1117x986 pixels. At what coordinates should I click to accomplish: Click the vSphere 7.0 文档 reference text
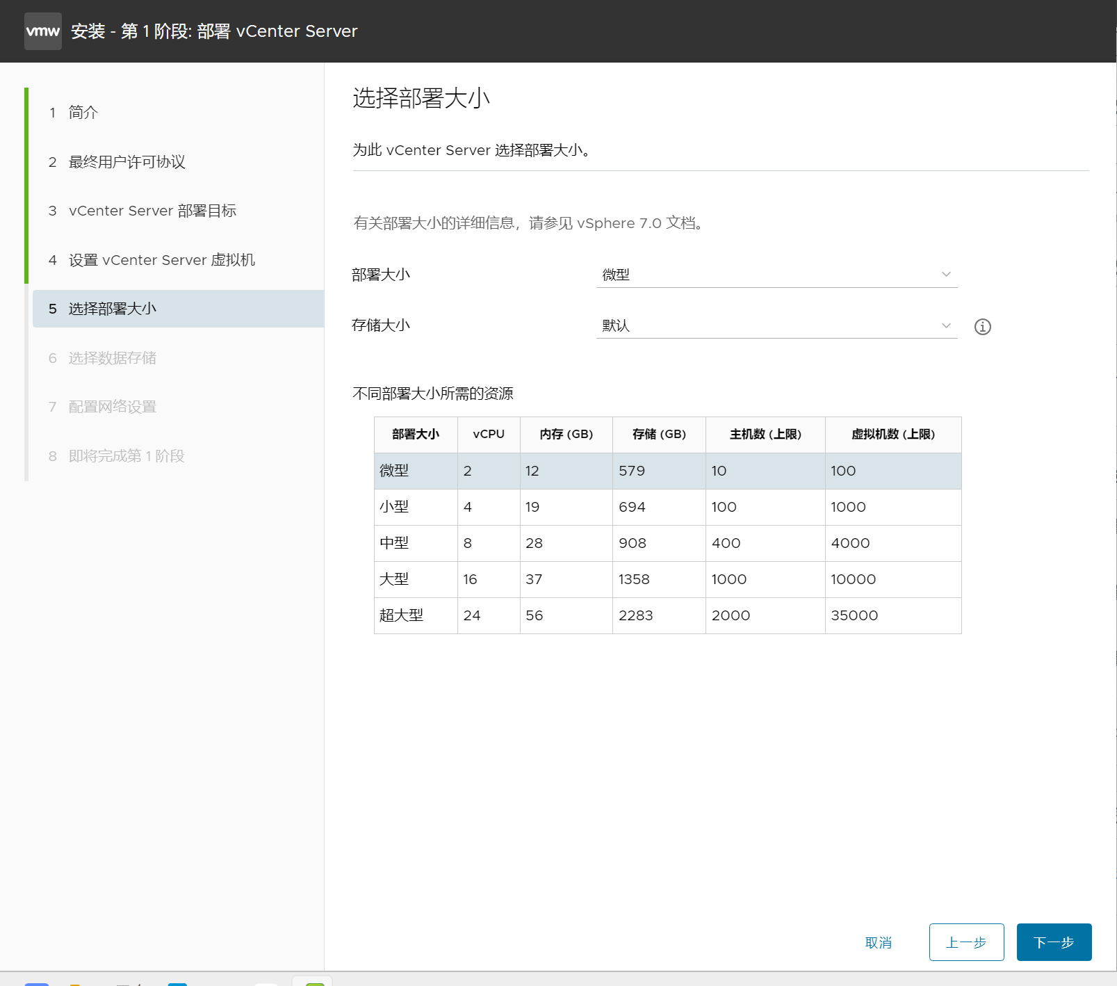[636, 223]
